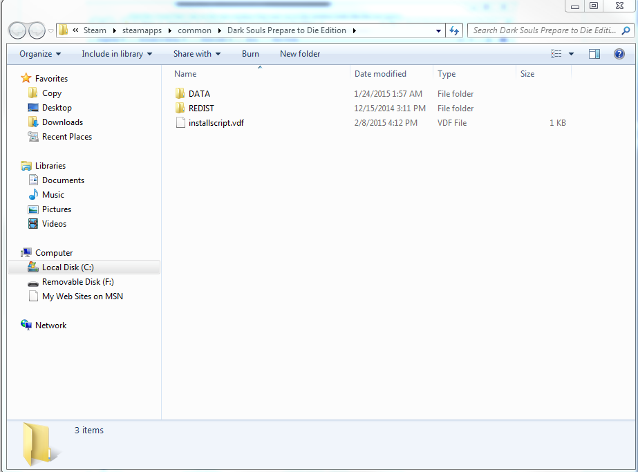Open the Videos library
Screen dimensions: 638x472
[54, 224]
